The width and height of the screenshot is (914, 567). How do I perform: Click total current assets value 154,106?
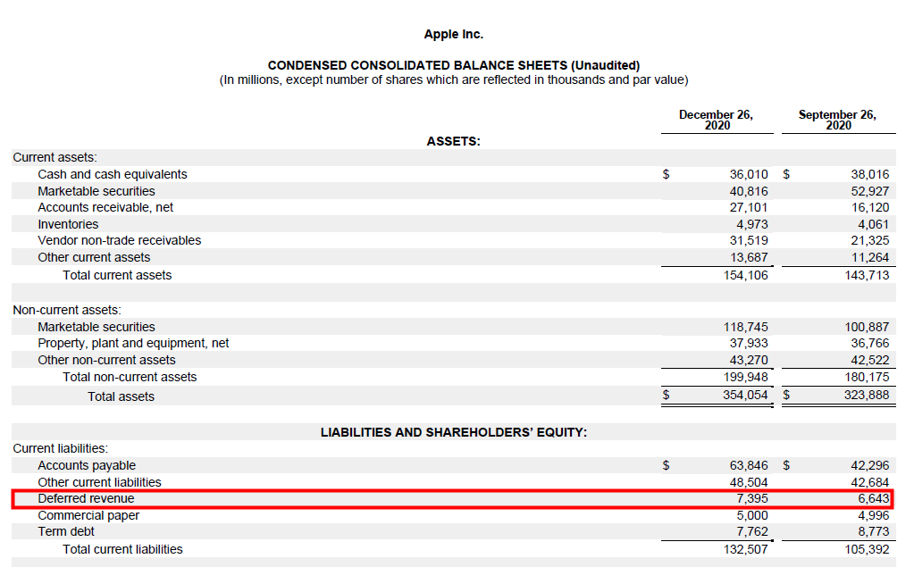745,275
